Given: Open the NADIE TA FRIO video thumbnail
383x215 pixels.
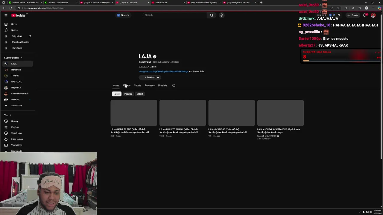Looking at the screenshot, I should coord(134,113).
